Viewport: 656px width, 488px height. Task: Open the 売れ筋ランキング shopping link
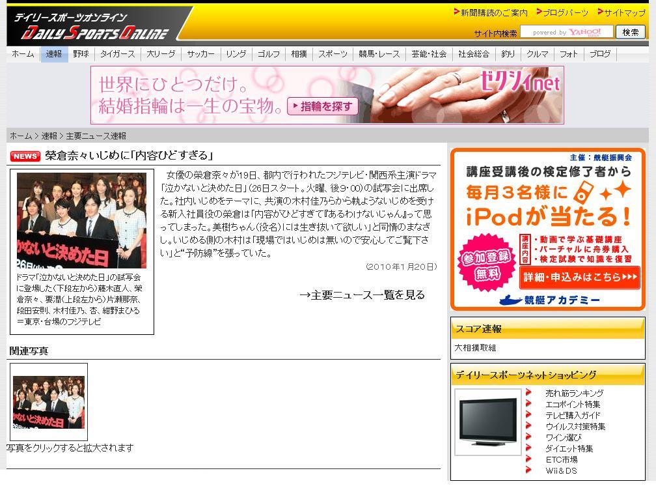click(575, 393)
